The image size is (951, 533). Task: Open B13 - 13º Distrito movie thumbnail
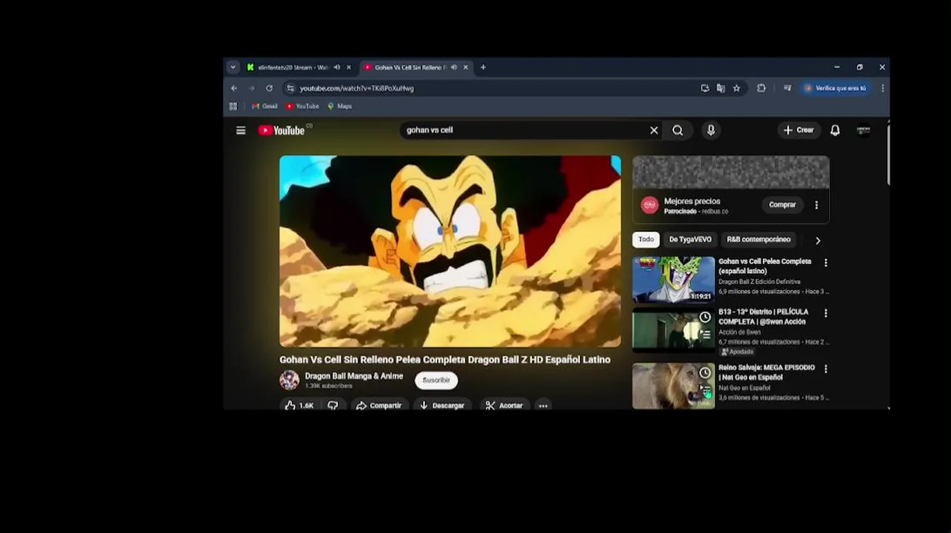673,330
